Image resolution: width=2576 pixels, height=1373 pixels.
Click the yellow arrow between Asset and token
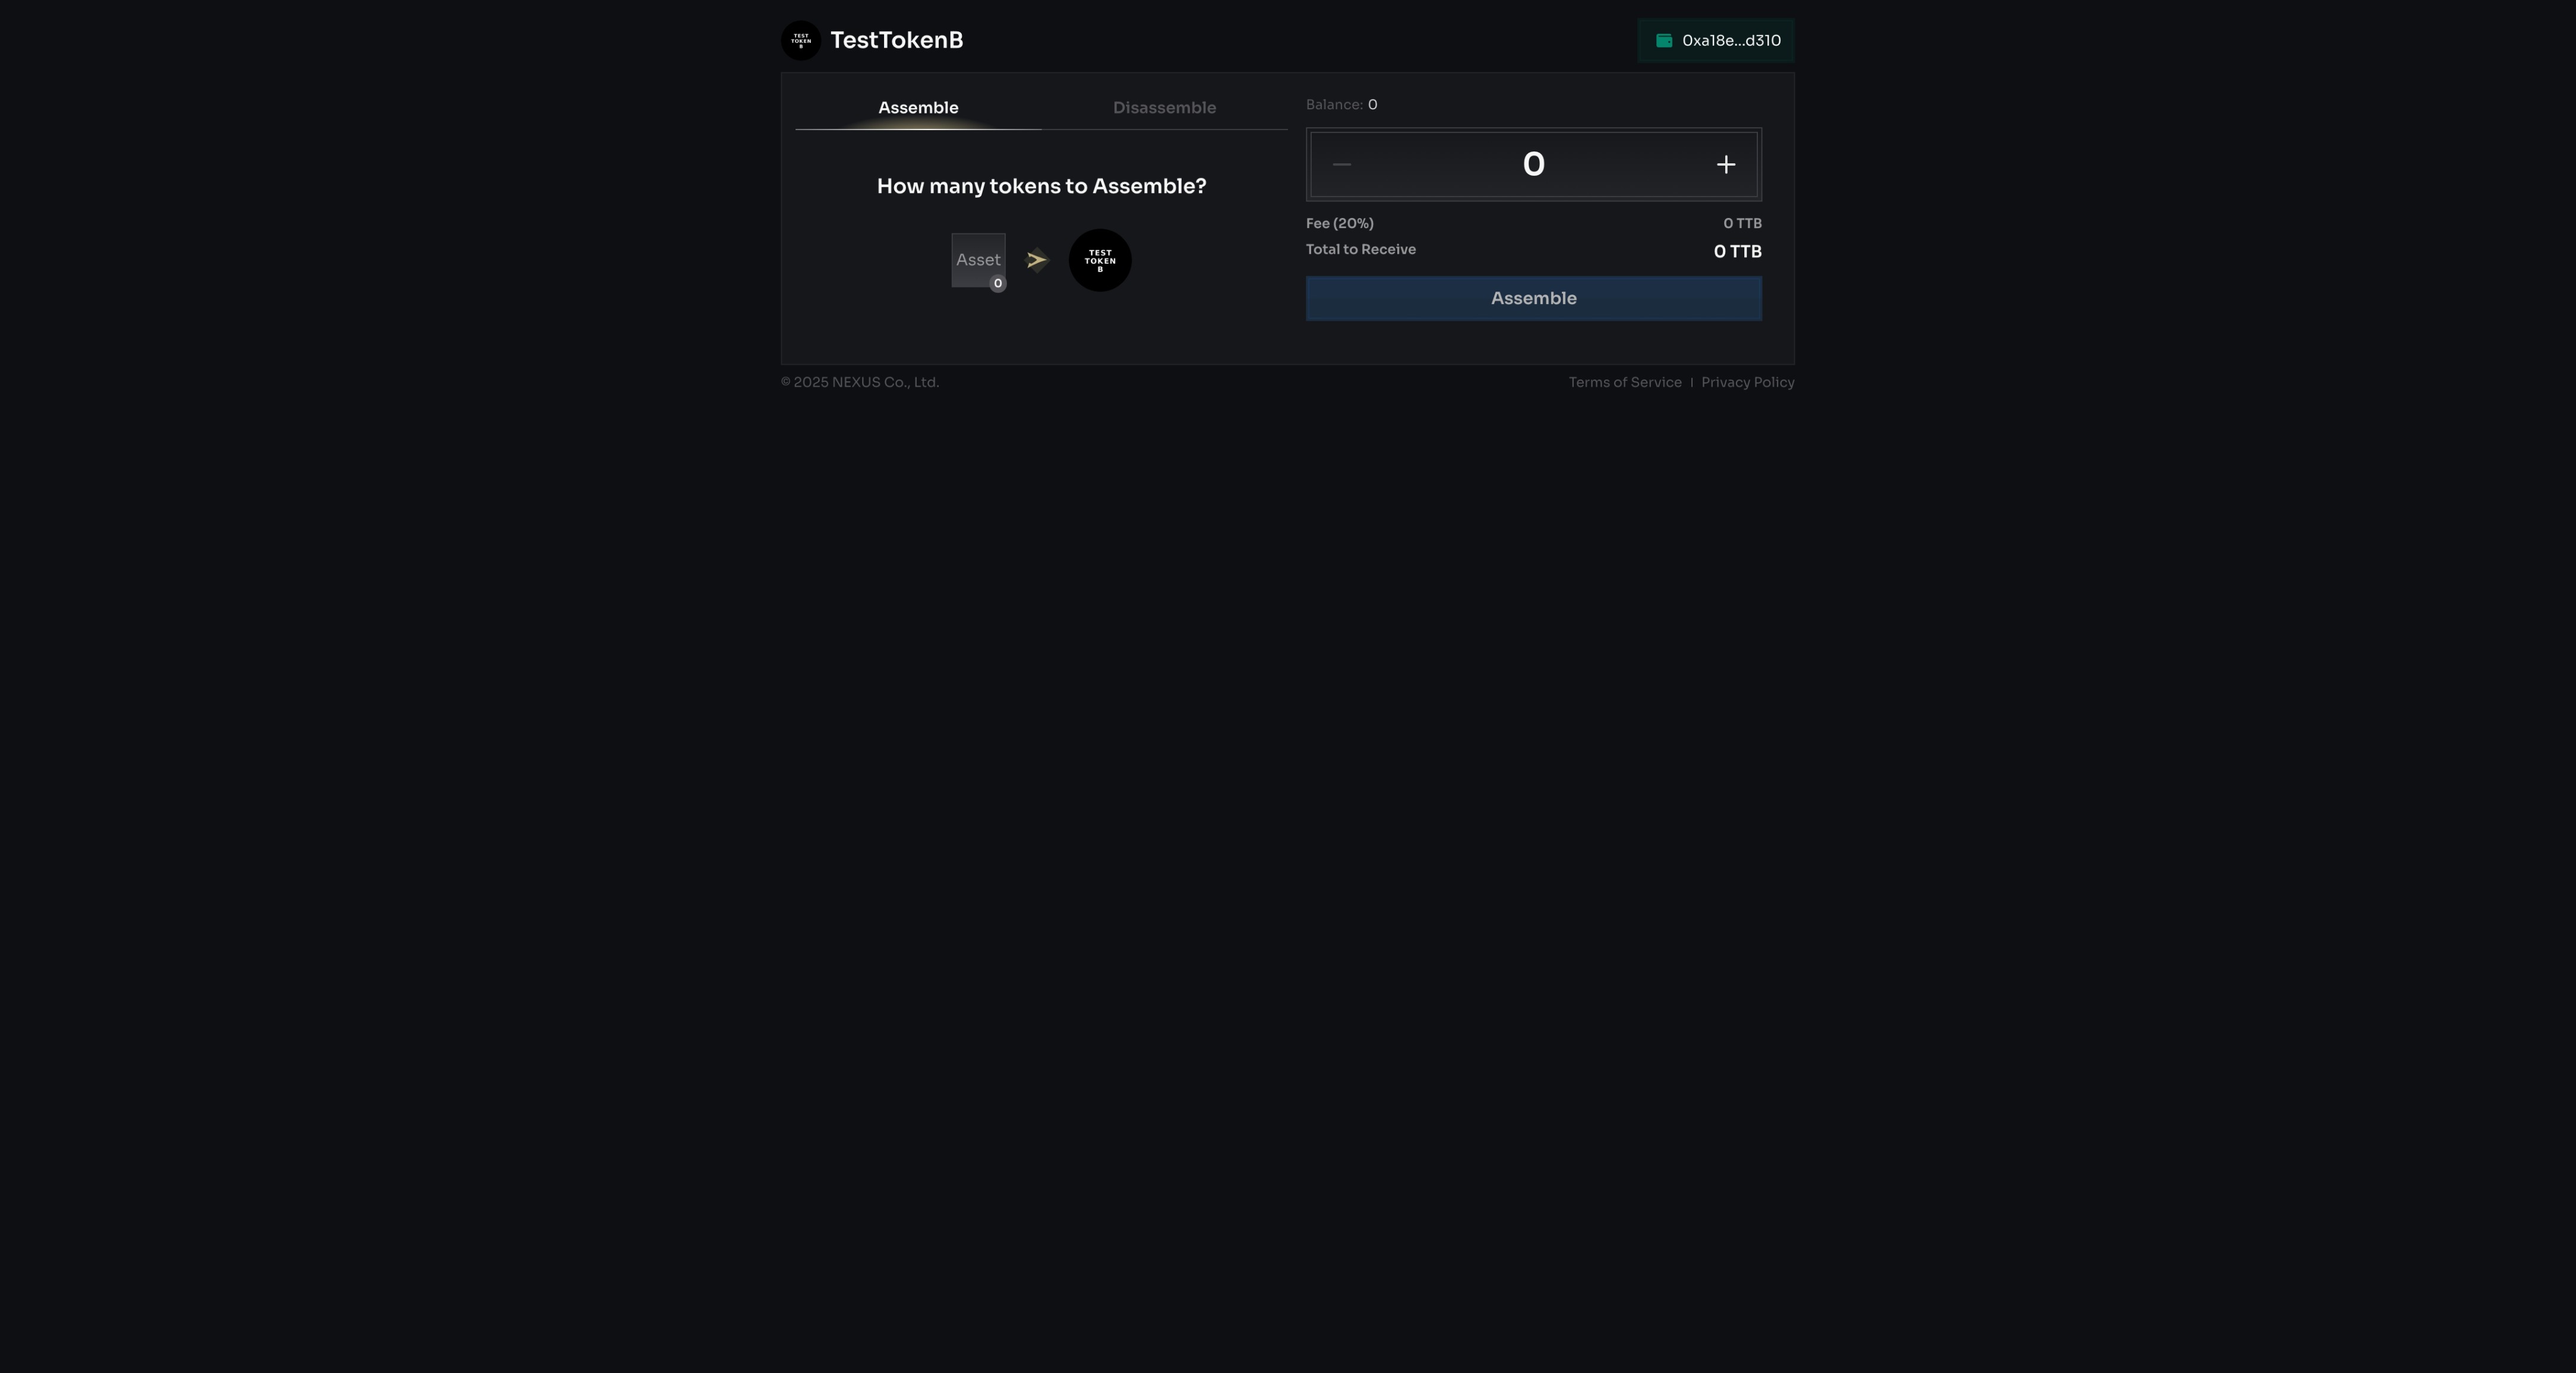[1037, 260]
